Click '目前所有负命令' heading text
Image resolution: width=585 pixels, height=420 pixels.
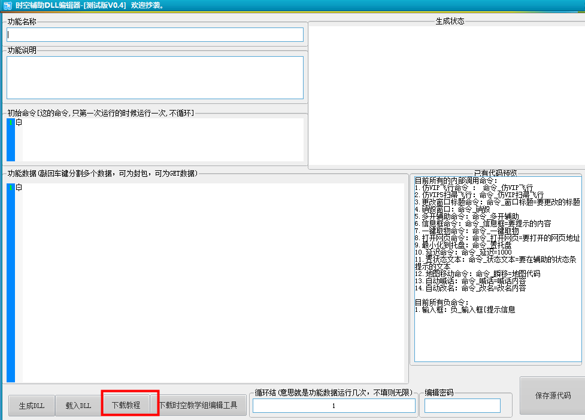point(441,302)
